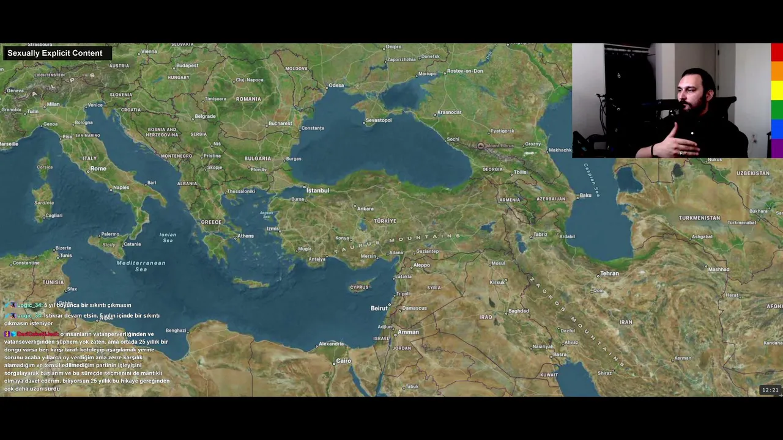The image size is (783, 440).
Task: Select the Tbilisi city label
Action: 521,172
